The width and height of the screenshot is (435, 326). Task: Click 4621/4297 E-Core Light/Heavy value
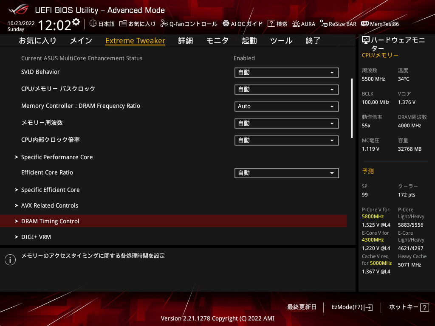(x=411, y=248)
